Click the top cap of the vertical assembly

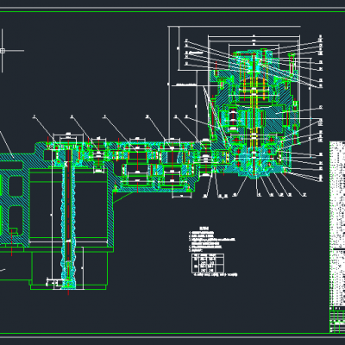254,54
